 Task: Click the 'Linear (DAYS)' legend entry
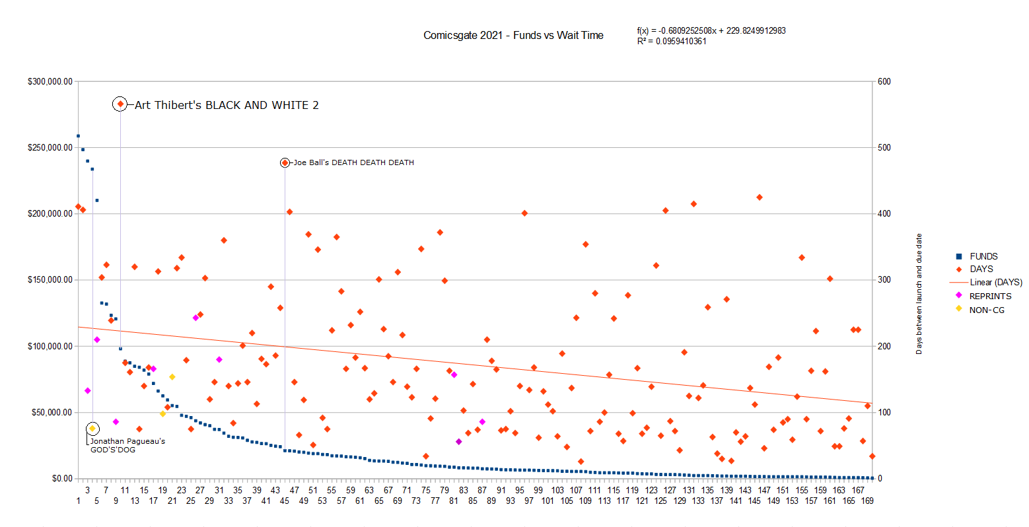[986, 282]
